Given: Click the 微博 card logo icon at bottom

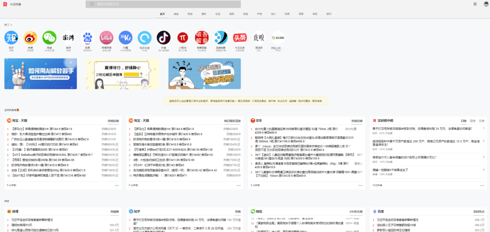Looking at the screenshot, I should 9,211.
